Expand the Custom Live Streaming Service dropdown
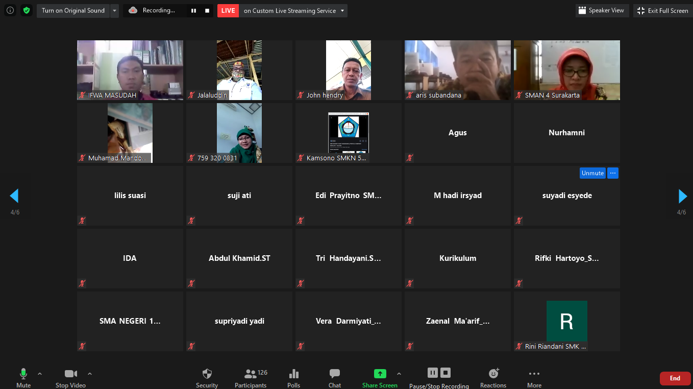The width and height of the screenshot is (693, 389). click(x=342, y=11)
